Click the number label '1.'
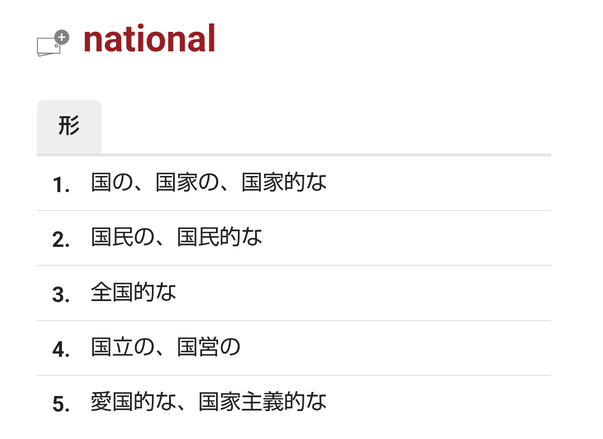603x439 pixels. pos(61,185)
